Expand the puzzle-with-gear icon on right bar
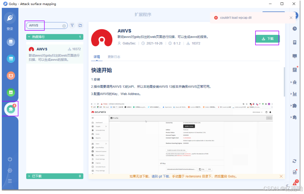Screen dimensions: 304x194 pyautogui.click(x=294, y=117)
